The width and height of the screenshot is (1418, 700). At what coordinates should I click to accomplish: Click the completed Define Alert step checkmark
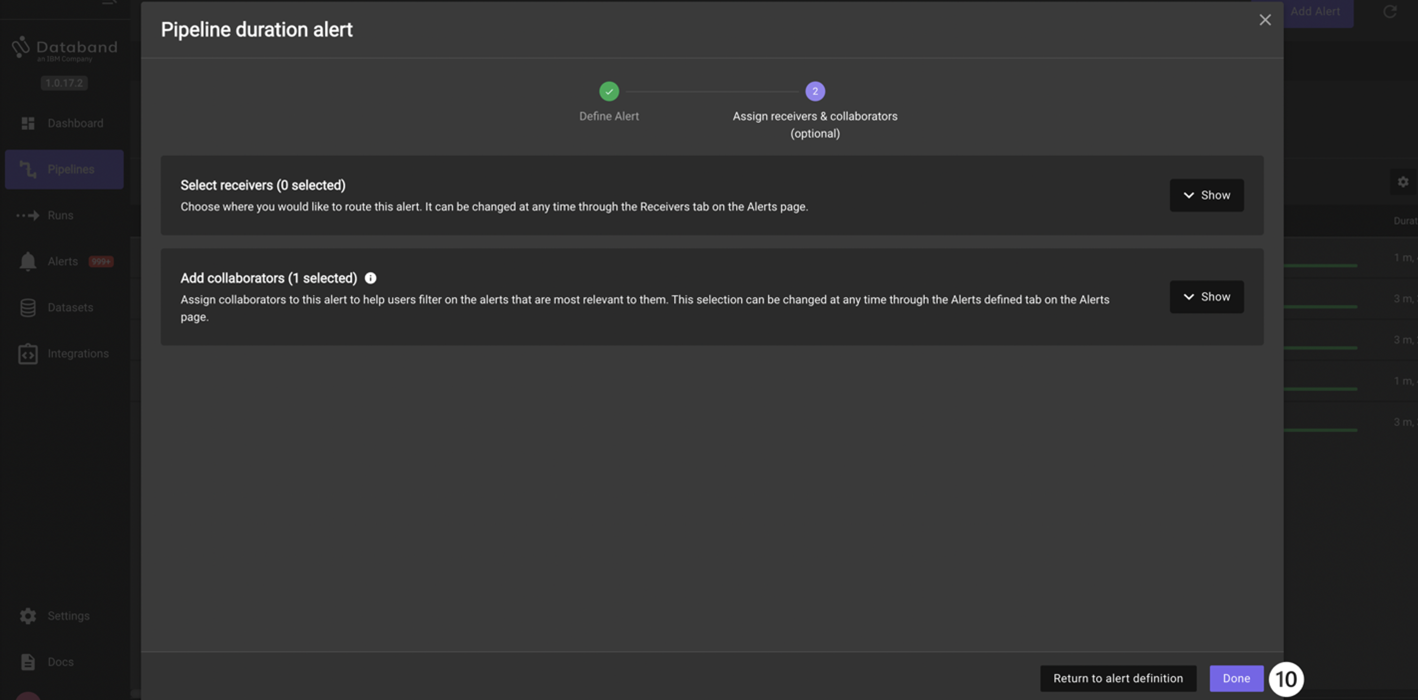[x=609, y=91]
